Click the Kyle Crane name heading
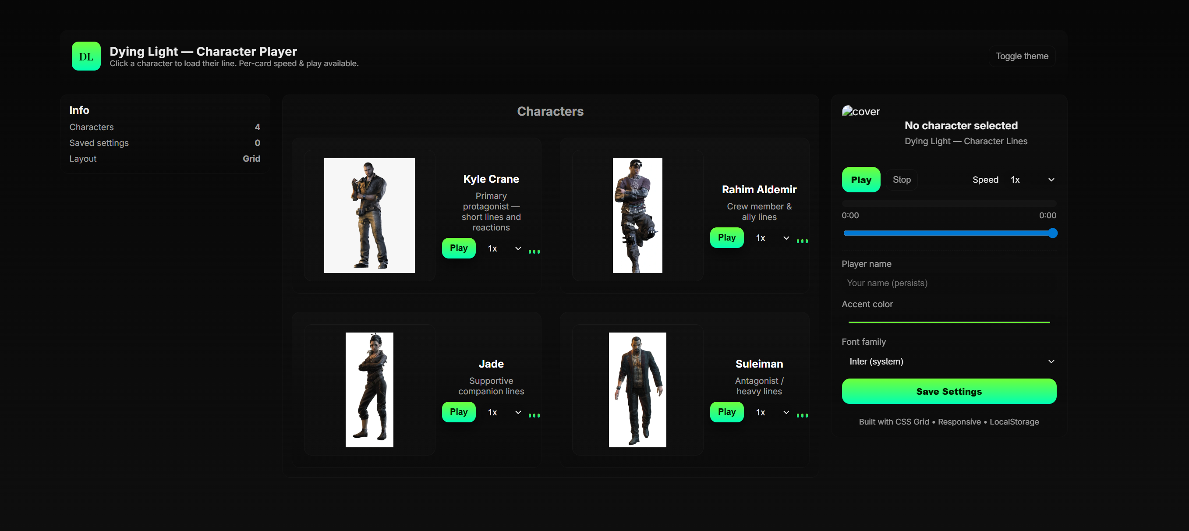The image size is (1189, 531). [491, 179]
